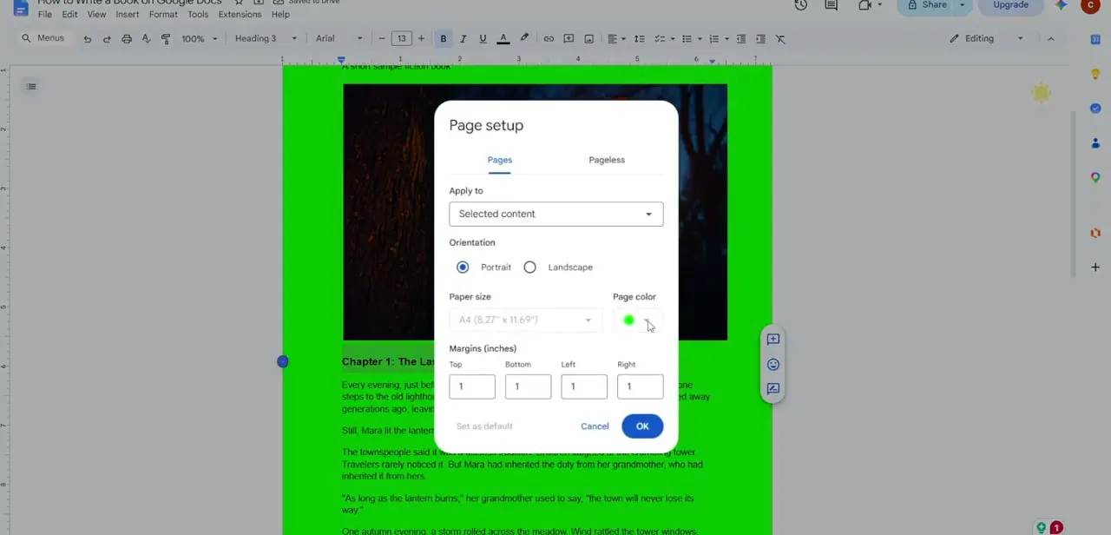
Task: Open the Apply to Selected content dropdown
Action: tap(556, 214)
